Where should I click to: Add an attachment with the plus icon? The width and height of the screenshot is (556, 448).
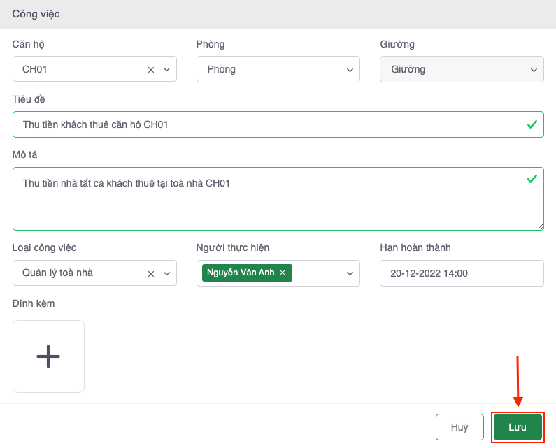pyautogui.click(x=48, y=356)
